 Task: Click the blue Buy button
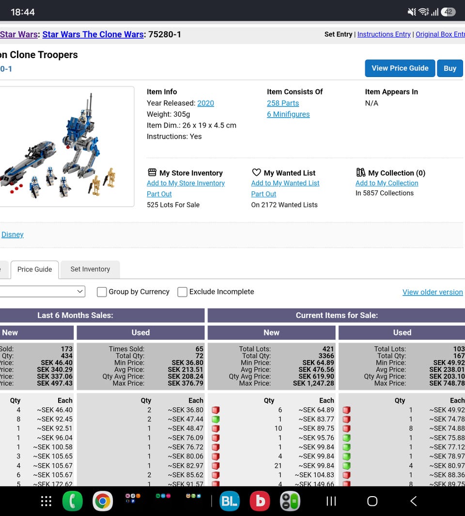coord(450,68)
